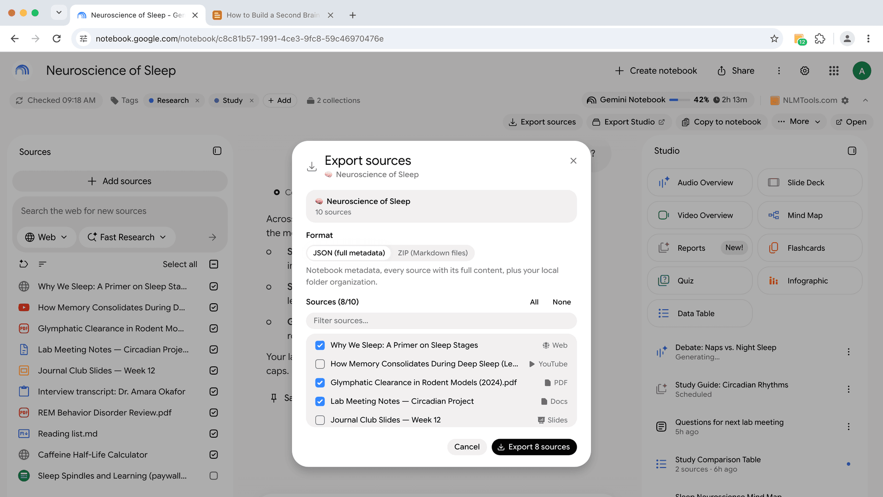The height and width of the screenshot is (497, 883).
Task: Check How Memory Consolidates During Deep Sleep source
Action: (x=320, y=364)
